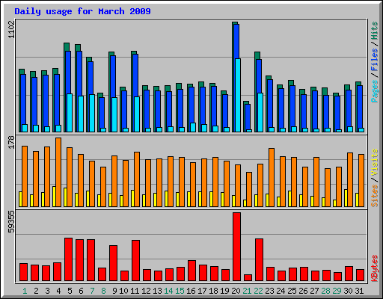383x299 pixels.
Task: Click day label 1 on the x-axis
Action: [x=25, y=291]
